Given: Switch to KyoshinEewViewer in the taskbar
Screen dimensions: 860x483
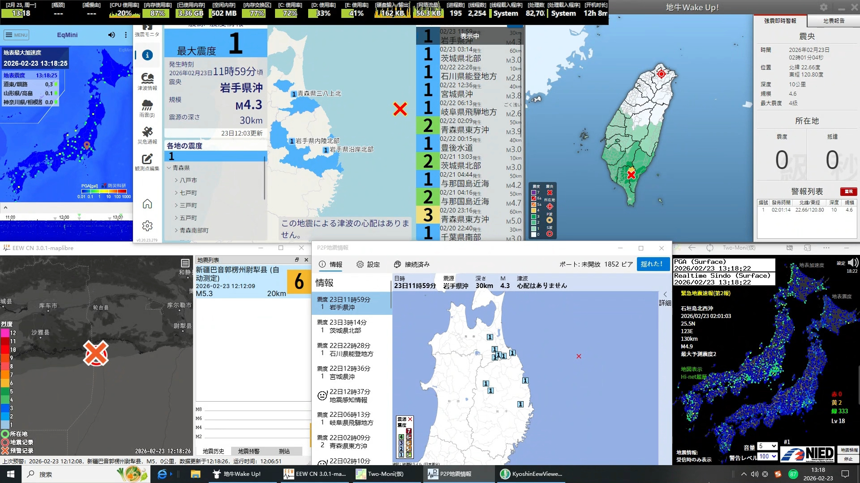Looking at the screenshot, I should [531, 474].
